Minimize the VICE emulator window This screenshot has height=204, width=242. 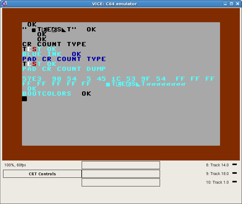coord(226,4)
